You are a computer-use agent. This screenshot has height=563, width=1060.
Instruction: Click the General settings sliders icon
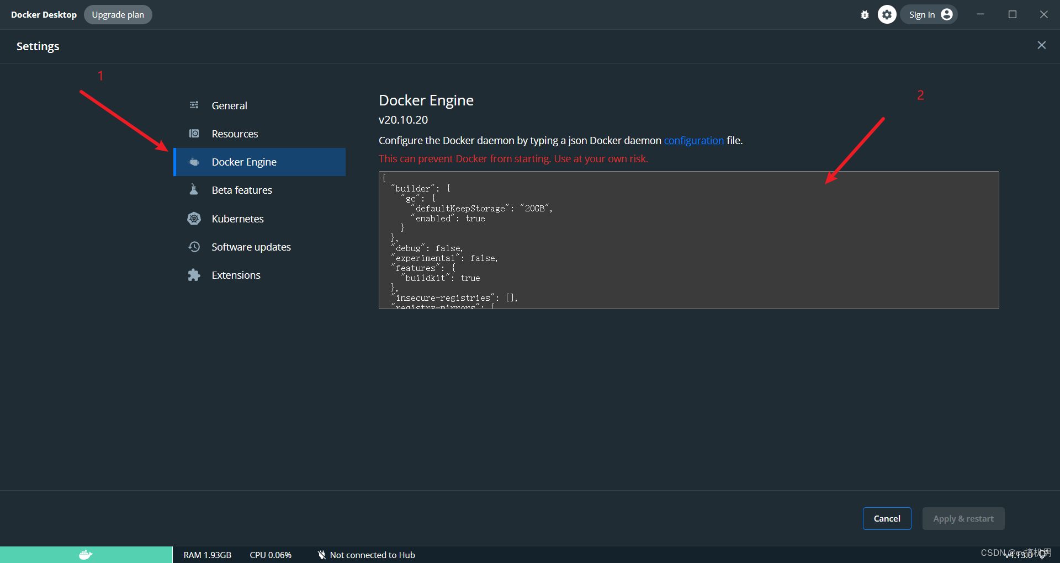[x=194, y=105]
